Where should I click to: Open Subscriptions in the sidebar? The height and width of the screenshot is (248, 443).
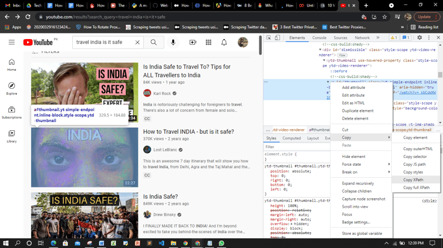[11, 112]
